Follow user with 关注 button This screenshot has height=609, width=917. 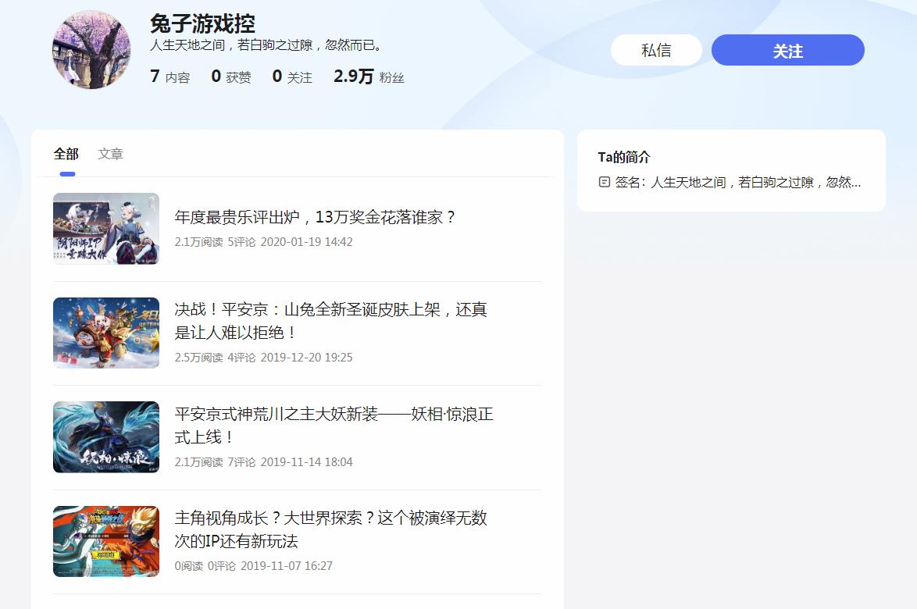[788, 50]
